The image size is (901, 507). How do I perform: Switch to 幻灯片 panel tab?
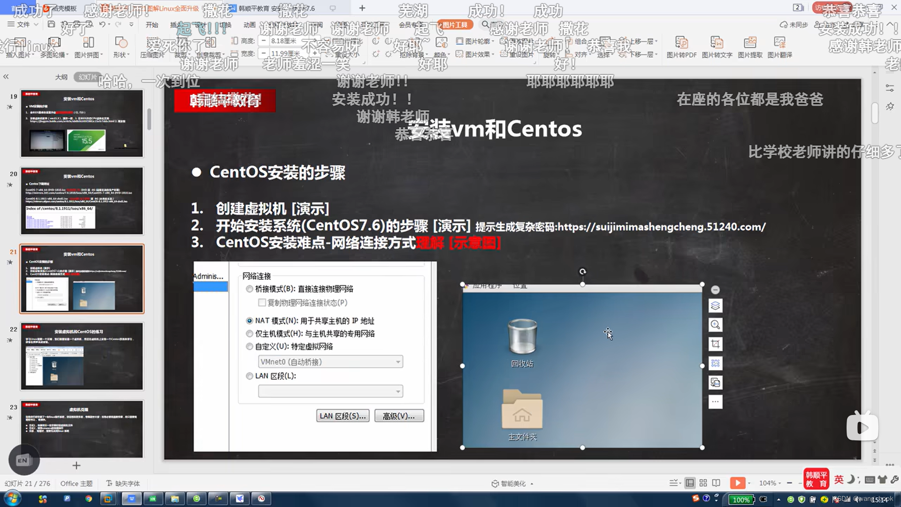[x=88, y=77]
